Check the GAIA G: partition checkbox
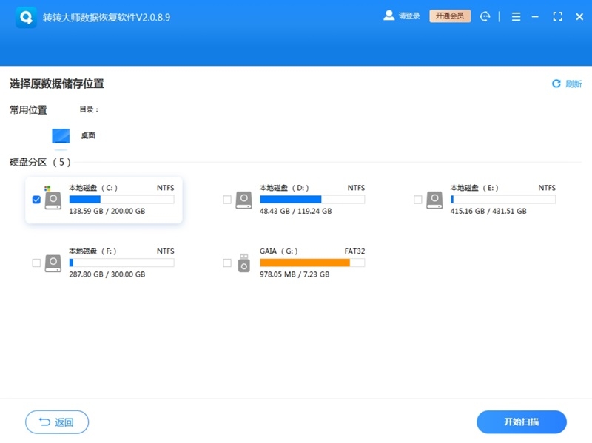This screenshot has height=443, width=592. [x=226, y=263]
